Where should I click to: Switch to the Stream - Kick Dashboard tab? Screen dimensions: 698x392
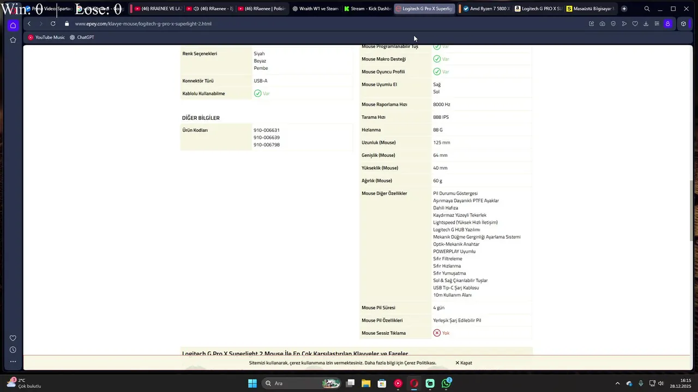(369, 9)
